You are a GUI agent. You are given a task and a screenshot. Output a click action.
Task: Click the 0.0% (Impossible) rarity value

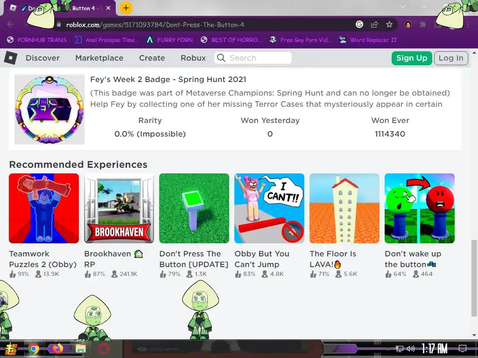150,134
